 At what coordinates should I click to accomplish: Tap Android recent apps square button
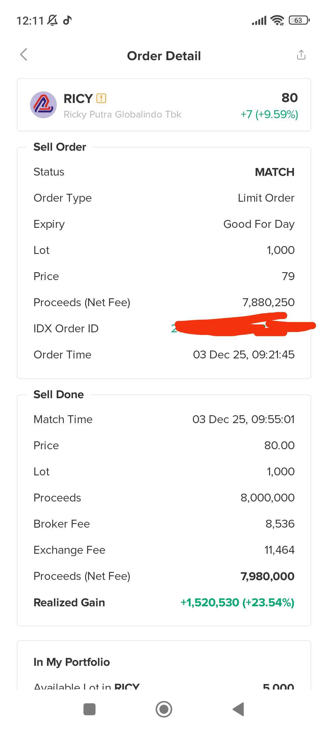point(89,709)
